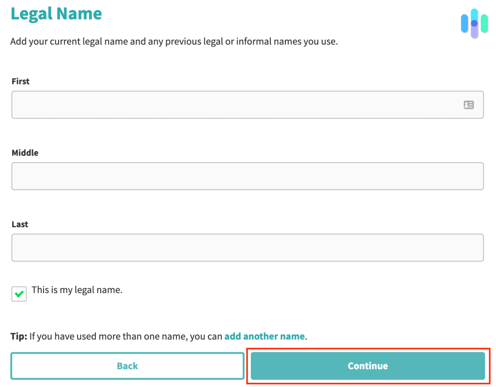This screenshot has width=496, height=387.
Task: Click the teal link in the Tip text
Action: [264, 336]
